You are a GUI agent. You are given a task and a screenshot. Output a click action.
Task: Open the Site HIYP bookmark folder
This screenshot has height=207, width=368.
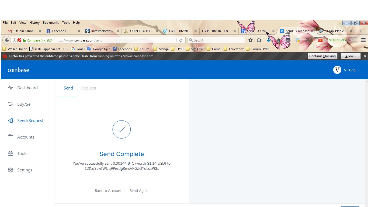tap(195, 49)
